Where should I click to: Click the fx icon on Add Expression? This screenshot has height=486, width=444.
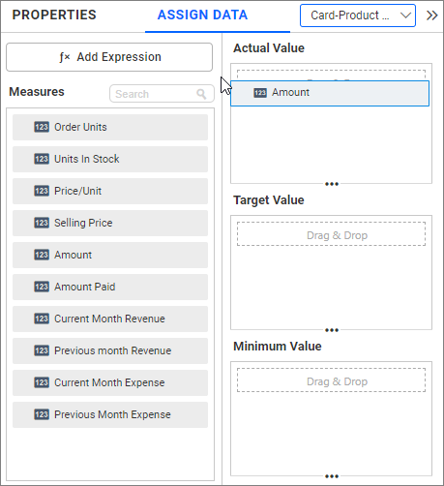point(65,57)
